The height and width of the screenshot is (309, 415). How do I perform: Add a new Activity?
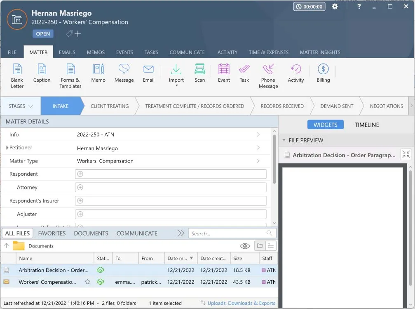(x=295, y=73)
